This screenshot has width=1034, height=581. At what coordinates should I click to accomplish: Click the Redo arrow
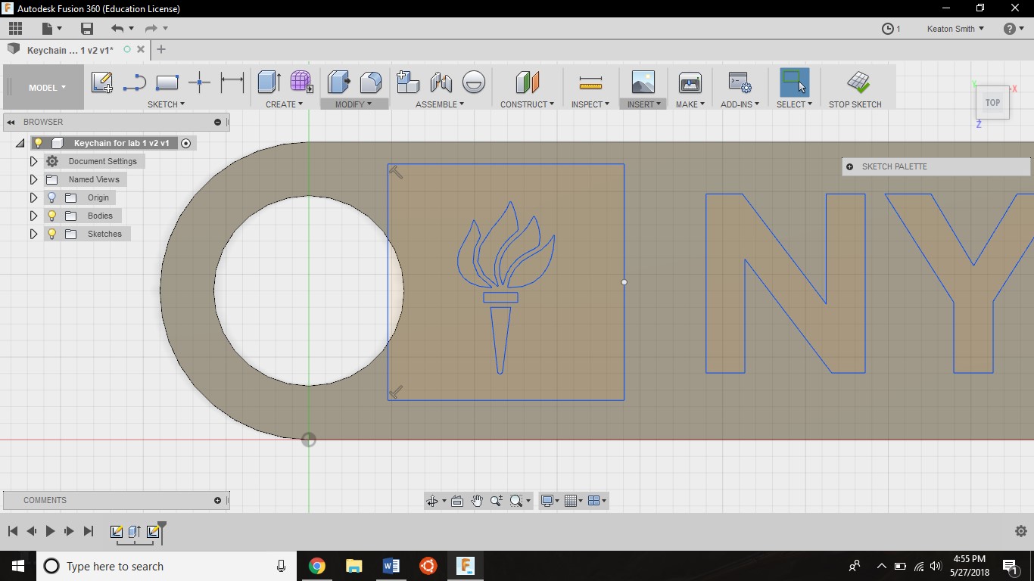click(151, 29)
